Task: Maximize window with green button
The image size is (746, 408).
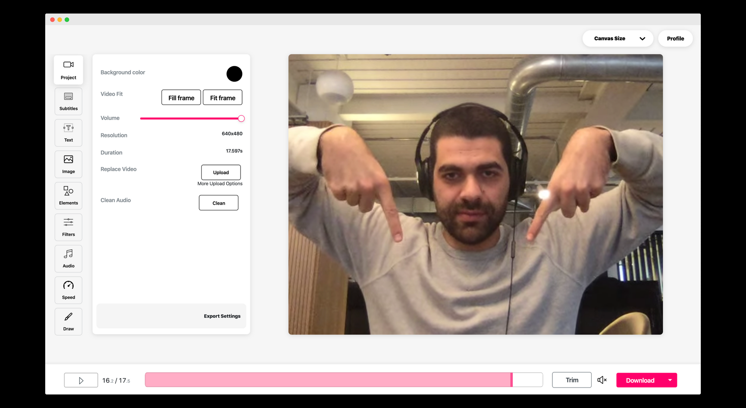Action: click(67, 20)
